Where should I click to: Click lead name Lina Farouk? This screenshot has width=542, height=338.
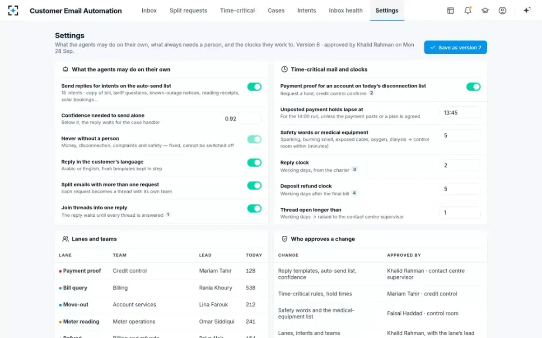tap(214, 305)
